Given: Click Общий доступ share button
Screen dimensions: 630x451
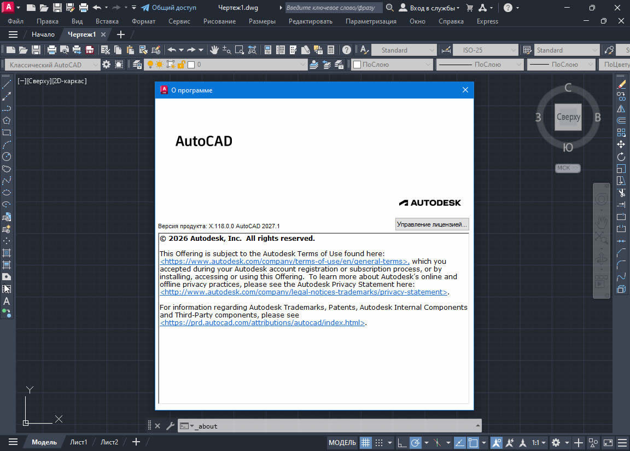Looking at the screenshot, I should tap(169, 8).
